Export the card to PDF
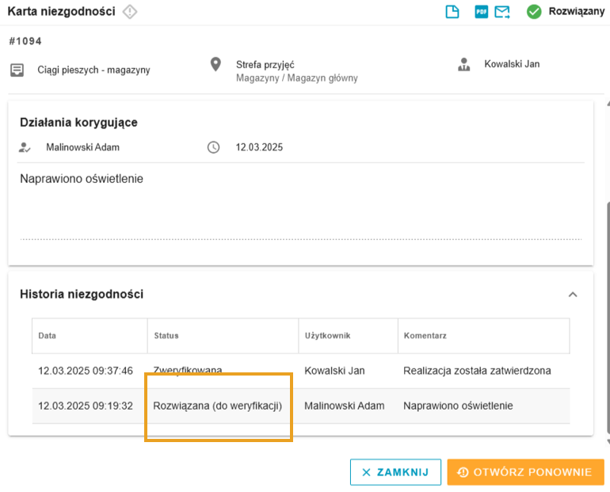The height and width of the screenshot is (492, 610). coord(481,12)
